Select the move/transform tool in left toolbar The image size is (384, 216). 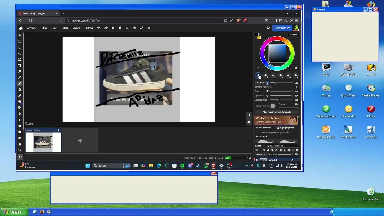coord(20,35)
